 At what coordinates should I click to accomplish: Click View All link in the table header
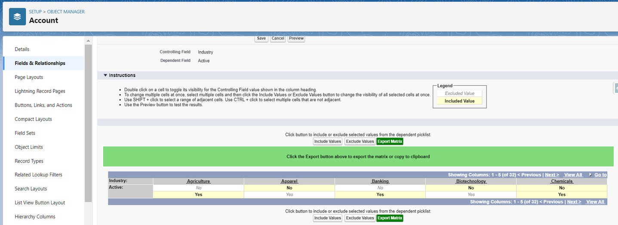pyautogui.click(x=573, y=175)
